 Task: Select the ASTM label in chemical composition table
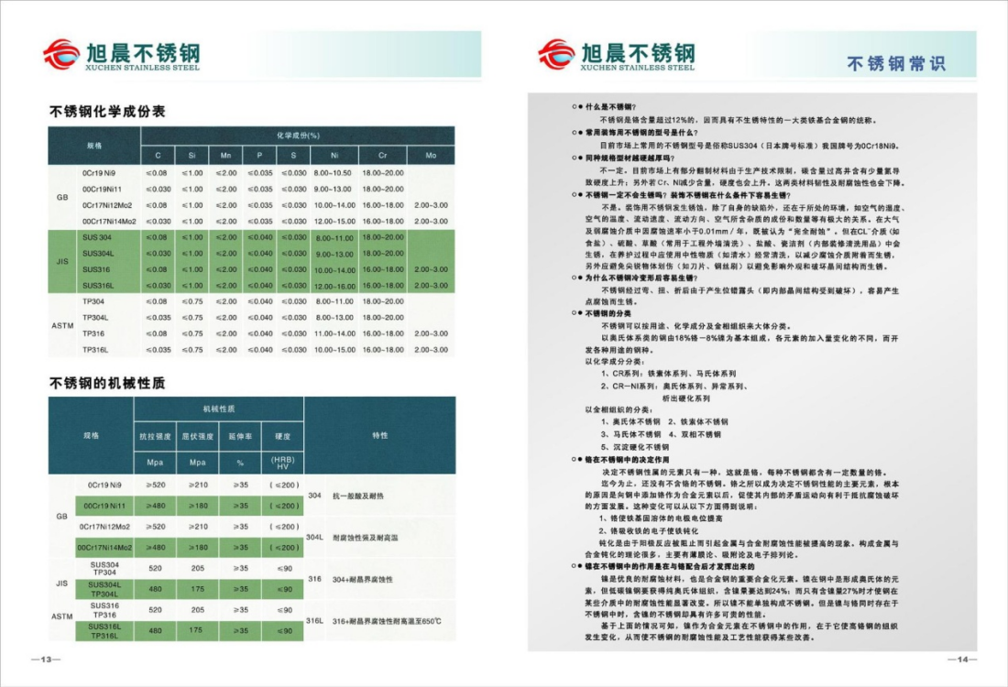[x=63, y=325]
